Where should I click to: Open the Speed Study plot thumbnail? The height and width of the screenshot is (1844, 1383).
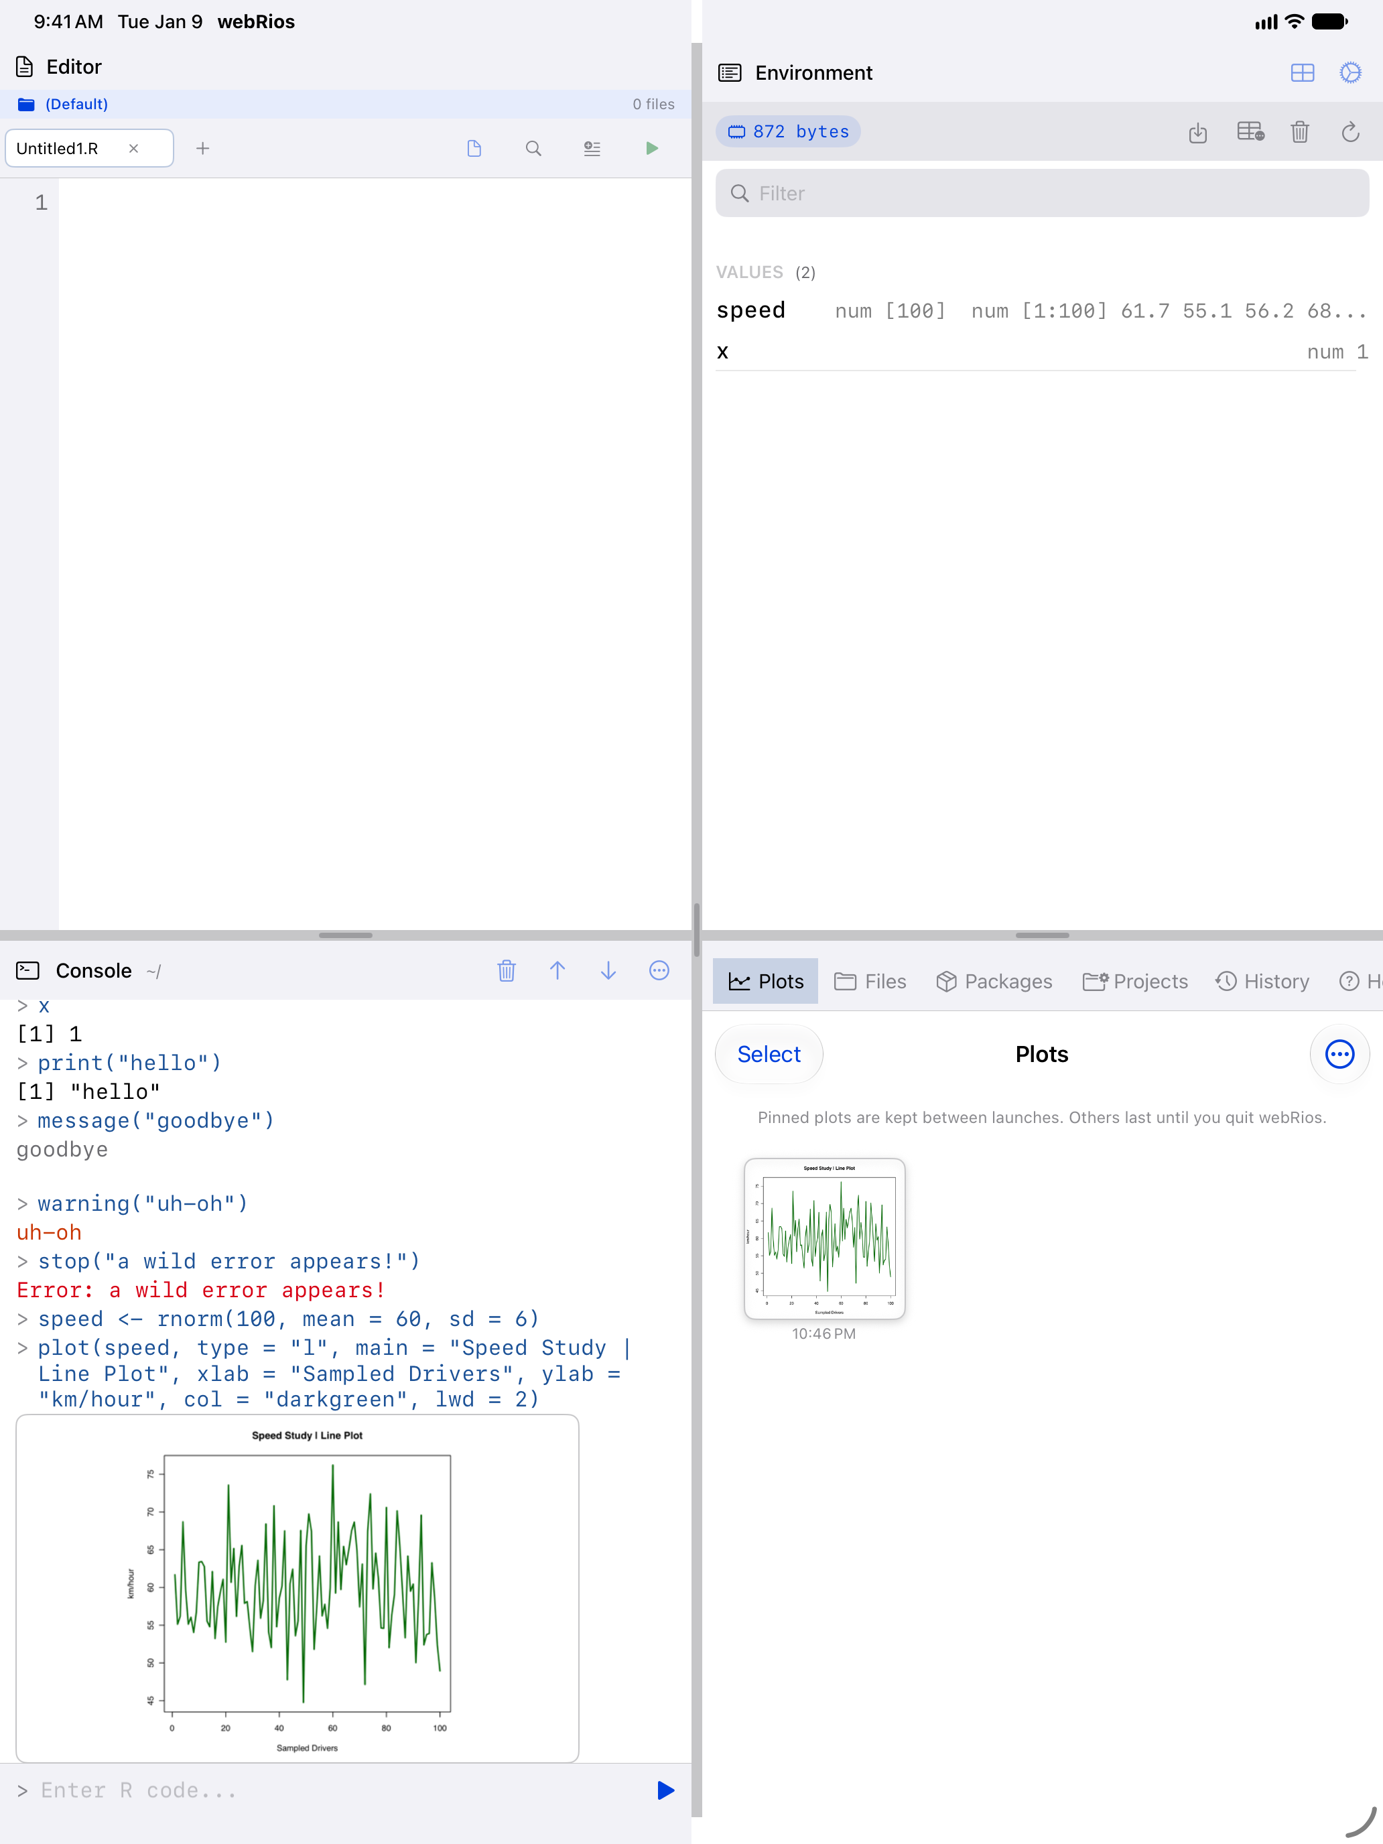[824, 1239]
